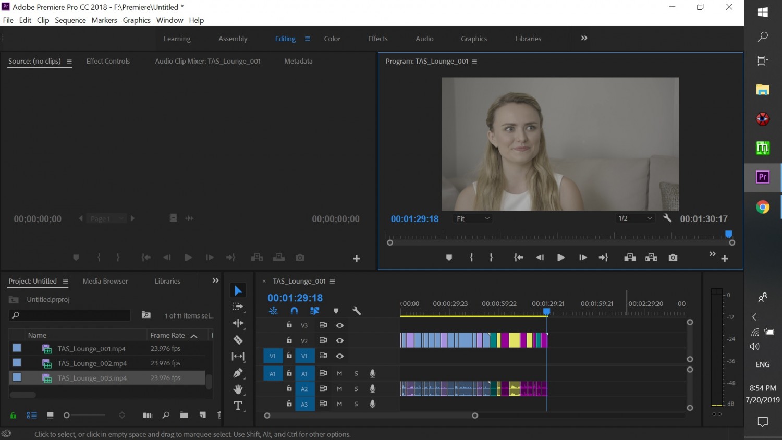The width and height of the screenshot is (782, 440).
Task: Click the Export Frame camera icon in Program monitor
Action: pyautogui.click(x=673, y=258)
